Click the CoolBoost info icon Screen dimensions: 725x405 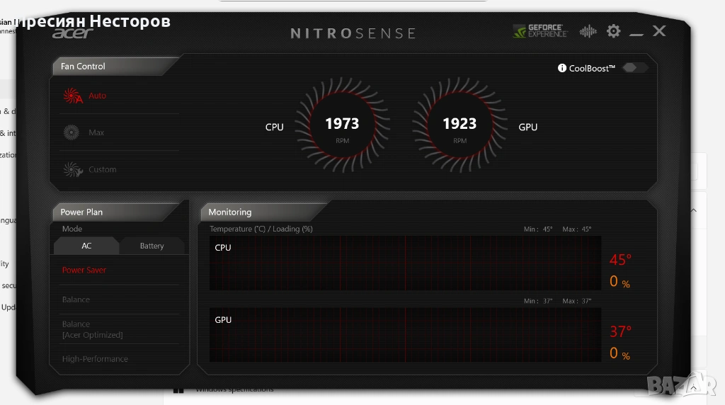(562, 68)
